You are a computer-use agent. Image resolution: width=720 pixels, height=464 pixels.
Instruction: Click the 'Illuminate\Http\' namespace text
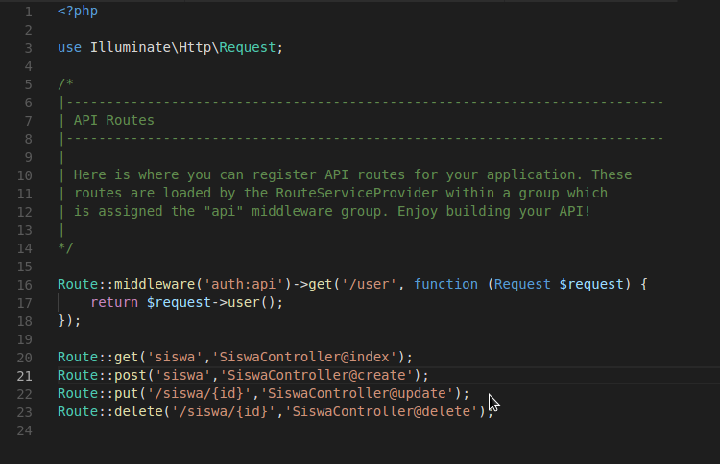click(x=155, y=47)
